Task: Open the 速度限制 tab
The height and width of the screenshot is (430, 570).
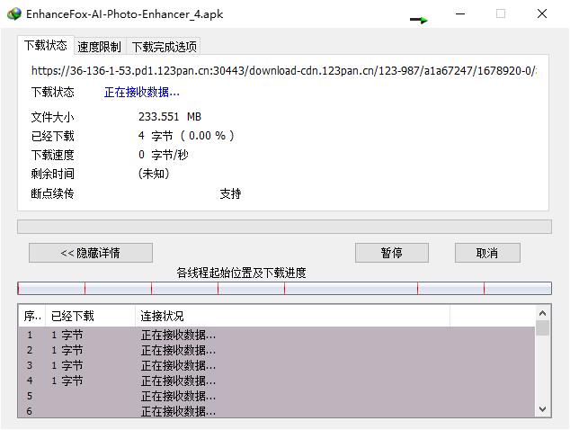Action: coord(99,47)
